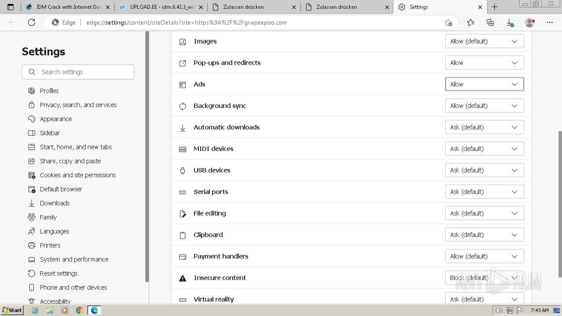Launch Chrome from the taskbar
562x316 pixels.
(79, 310)
